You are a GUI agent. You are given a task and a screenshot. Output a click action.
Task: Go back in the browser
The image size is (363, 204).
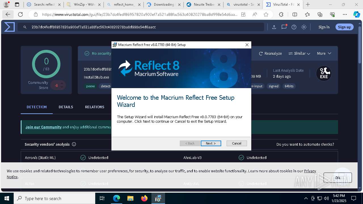(8, 14)
